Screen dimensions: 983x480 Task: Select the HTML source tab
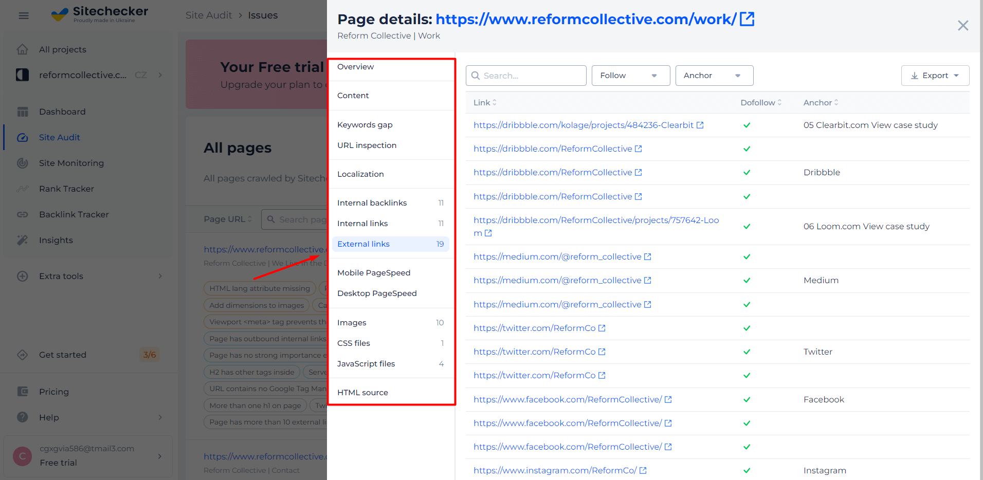pos(362,393)
